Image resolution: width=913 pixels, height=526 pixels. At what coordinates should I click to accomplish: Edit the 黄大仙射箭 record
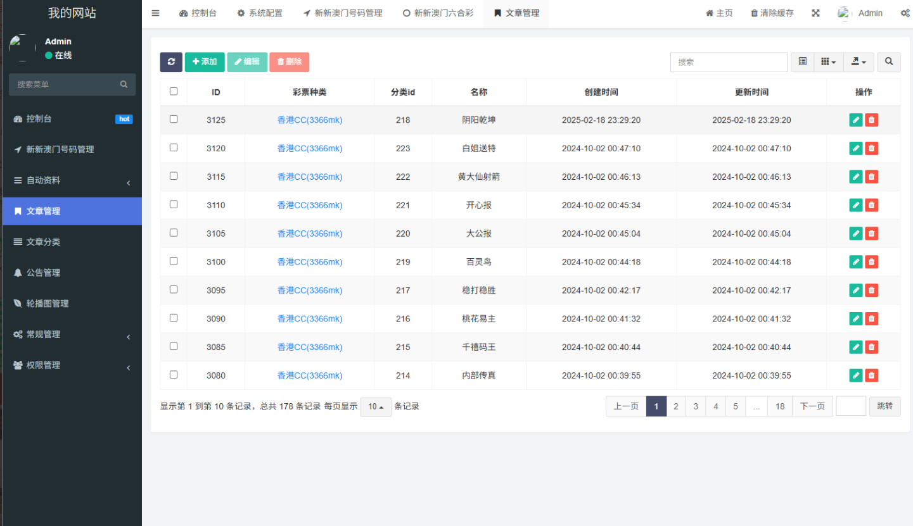pos(856,177)
